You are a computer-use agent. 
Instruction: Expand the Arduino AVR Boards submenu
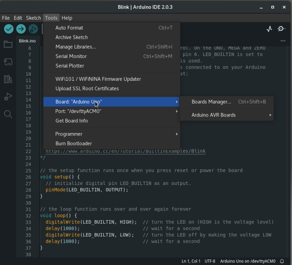227,115
